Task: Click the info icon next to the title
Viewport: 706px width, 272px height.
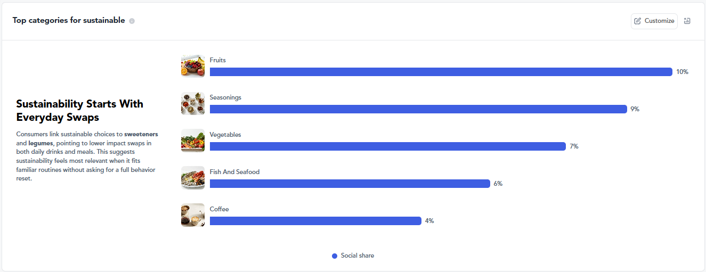Action: (x=132, y=21)
